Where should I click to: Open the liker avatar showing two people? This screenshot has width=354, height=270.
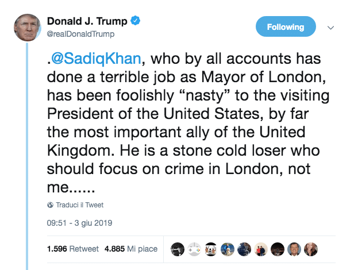[260, 249]
